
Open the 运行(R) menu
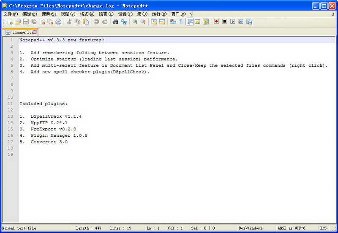tap(159, 14)
